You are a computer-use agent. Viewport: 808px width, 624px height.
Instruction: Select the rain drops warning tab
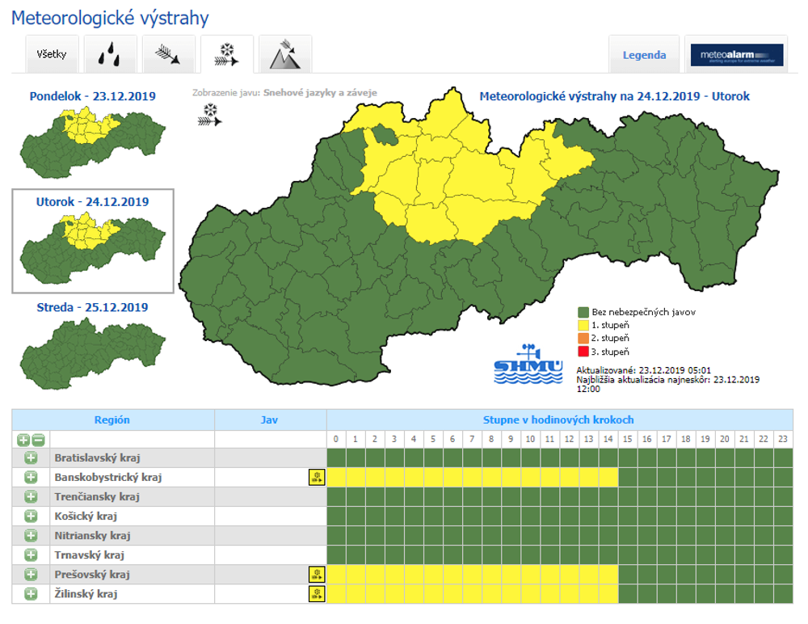point(111,55)
